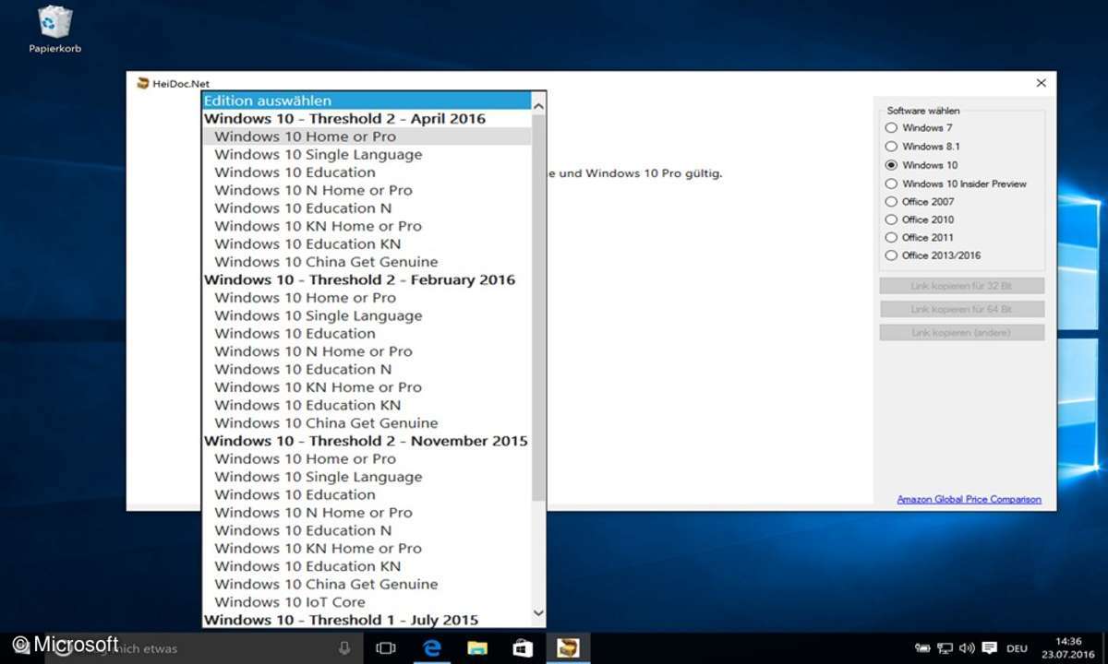1108x664 pixels.
Task: Pick Windows 10 N Home or Pro, November 2015
Action: 367,513
